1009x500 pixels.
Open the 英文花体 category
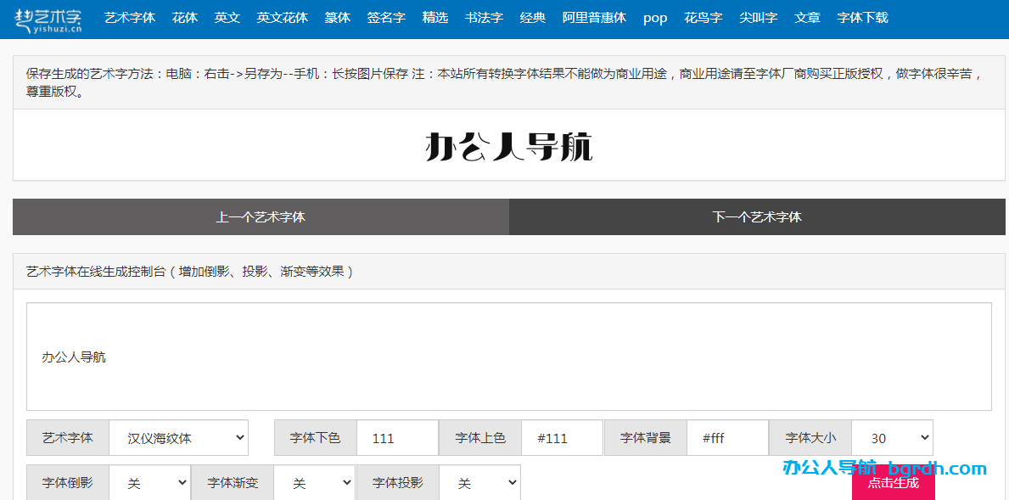click(x=282, y=17)
